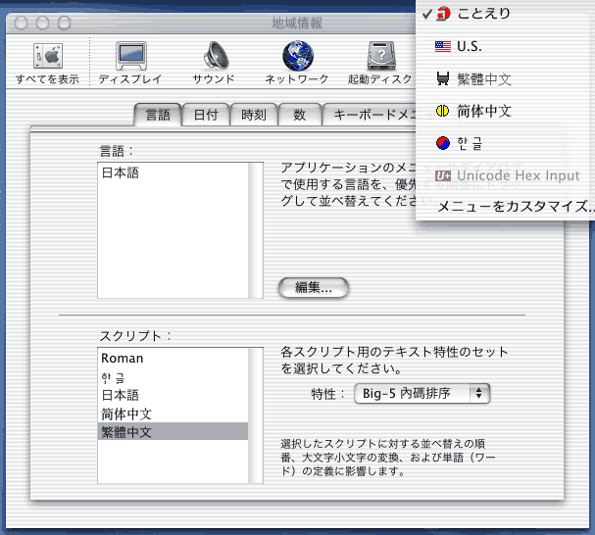The image size is (595, 535).
Task: Open the Network (ネットワーク) preferences icon
Action: 297,62
